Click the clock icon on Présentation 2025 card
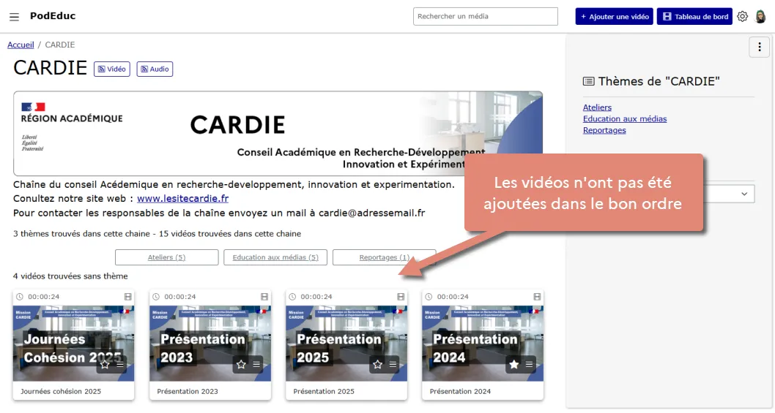 [x=292, y=297]
